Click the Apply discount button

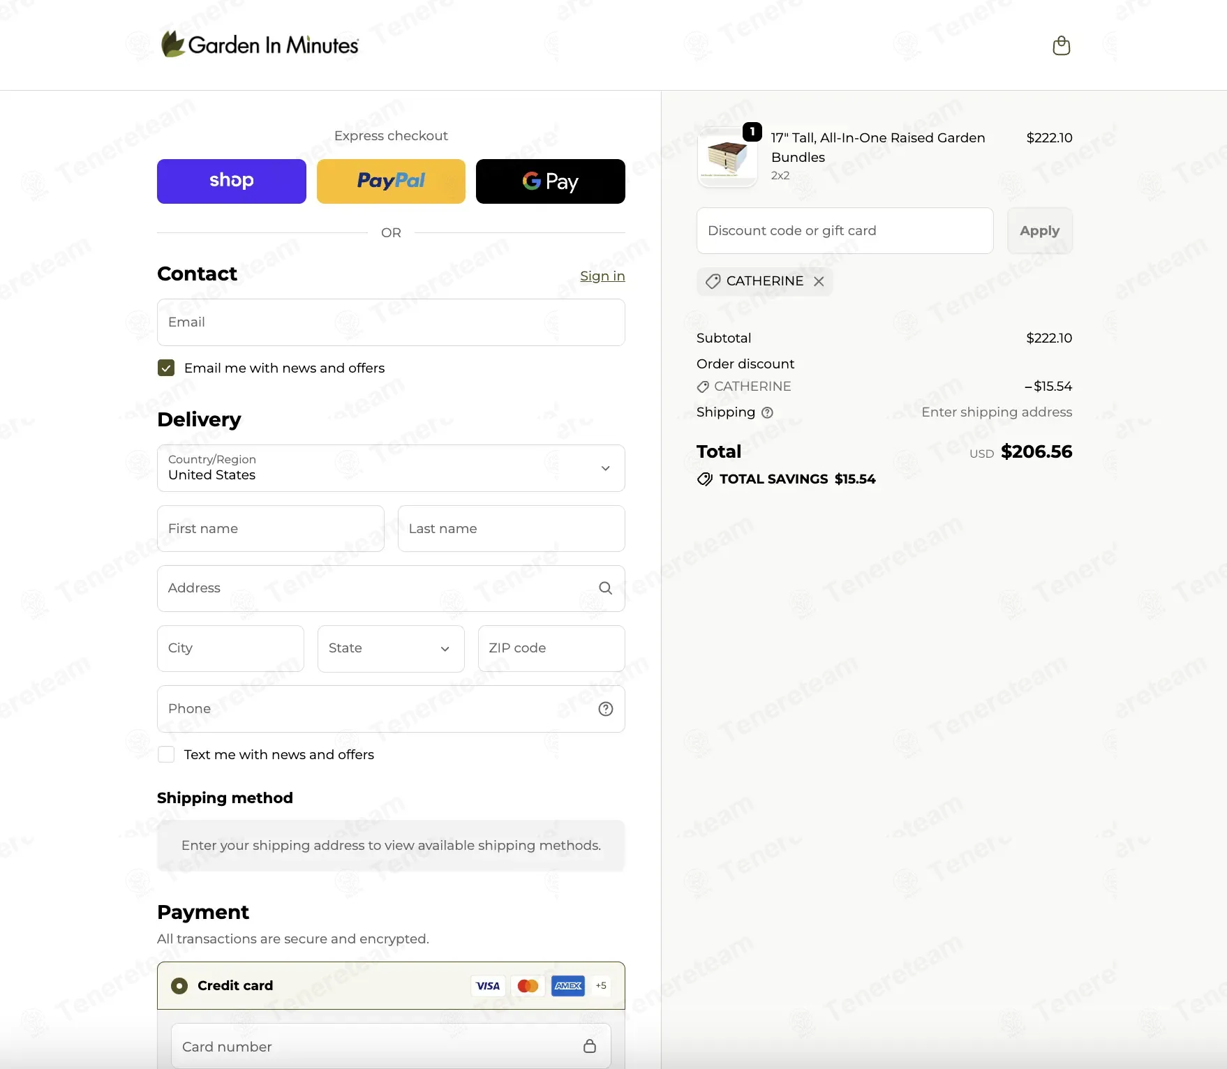(1040, 231)
